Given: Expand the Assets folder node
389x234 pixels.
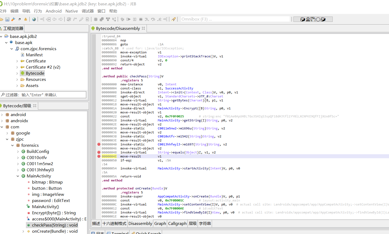Looking at the screenshot, I should pos(17,86).
